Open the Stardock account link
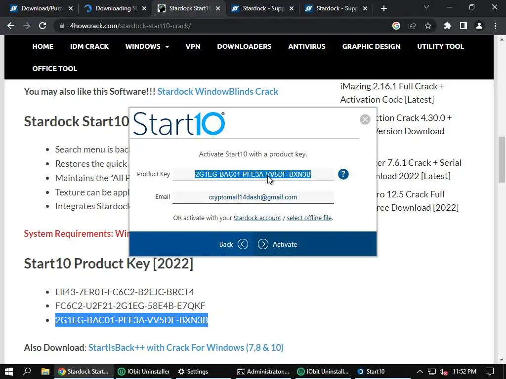This screenshot has height=379, width=506. pyautogui.click(x=257, y=218)
